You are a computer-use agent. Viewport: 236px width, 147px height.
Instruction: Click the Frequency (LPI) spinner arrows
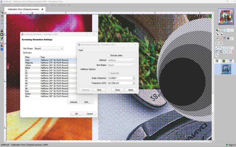134,83
